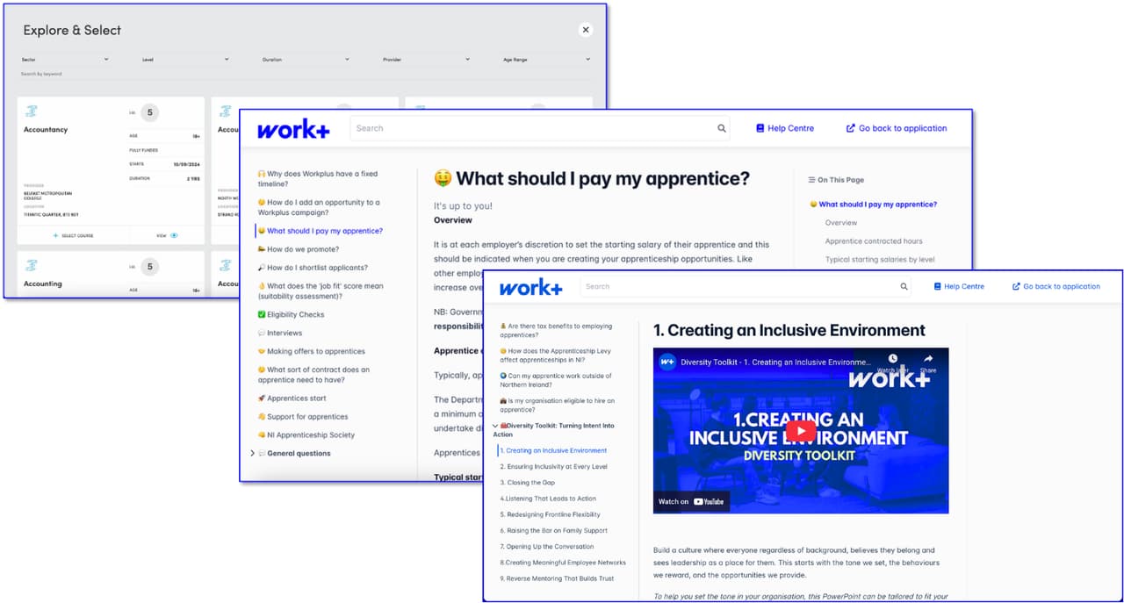
Task: Click the eye View icon on Accountancy card
Action: [x=174, y=235]
